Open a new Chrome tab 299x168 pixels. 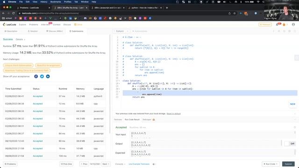(167, 7)
